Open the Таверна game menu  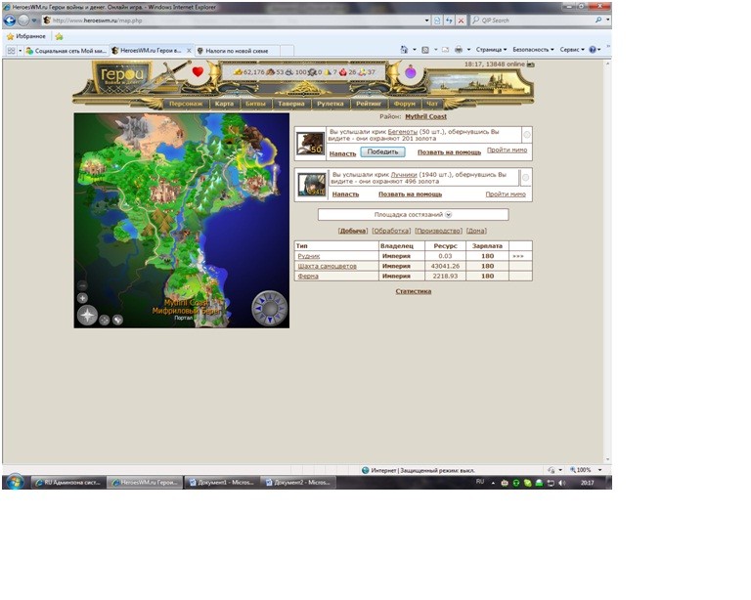pyautogui.click(x=290, y=104)
